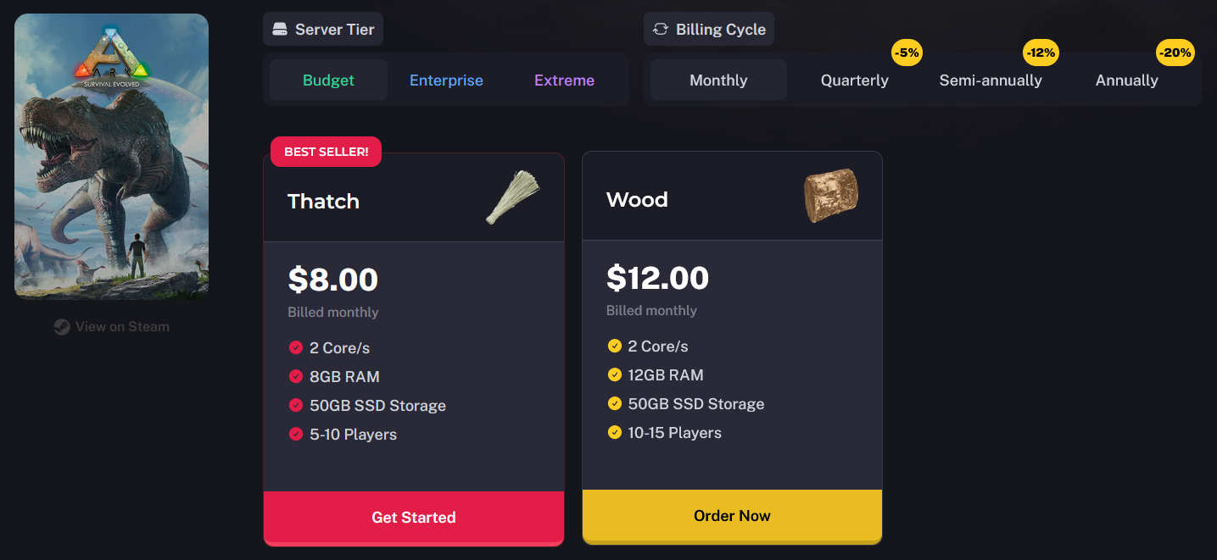Click the Wood log icon
This screenshot has height=560, width=1217.
(830, 196)
